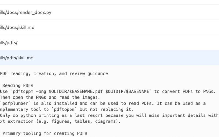Click the word 'pdfplumber' in the text

[x=15, y=103]
